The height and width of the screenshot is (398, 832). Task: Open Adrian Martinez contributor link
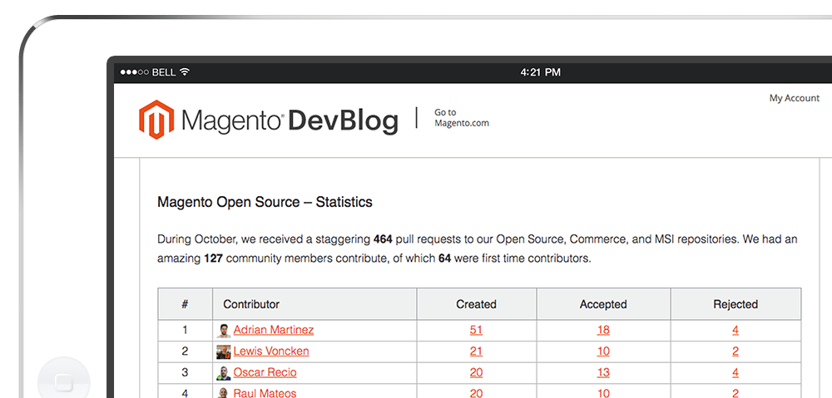point(273,330)
